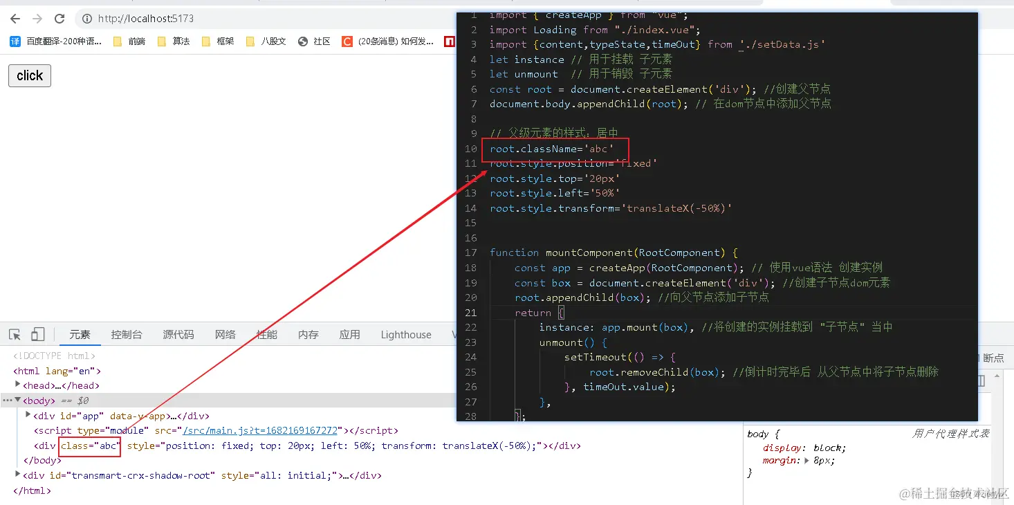Expand the transmart-crx-shadow-root div node
1014x505 pixels.
pos(17,475)
